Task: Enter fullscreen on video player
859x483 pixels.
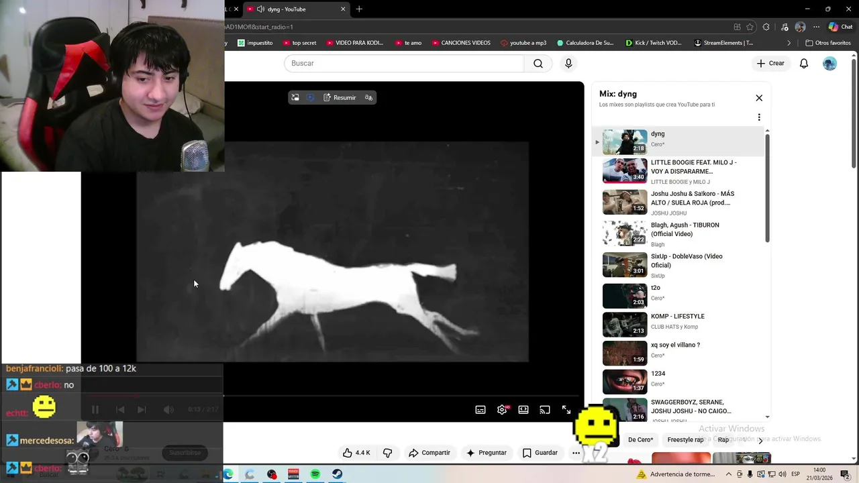Action: [x=566, y=410]
